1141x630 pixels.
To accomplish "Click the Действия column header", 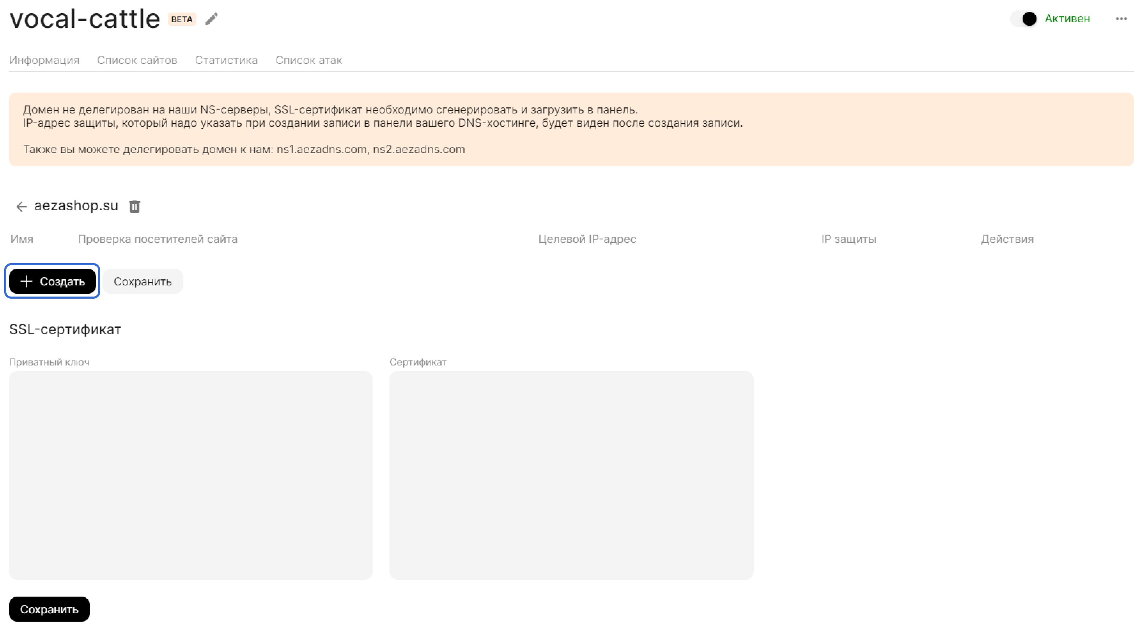I will pos(1007,239).
